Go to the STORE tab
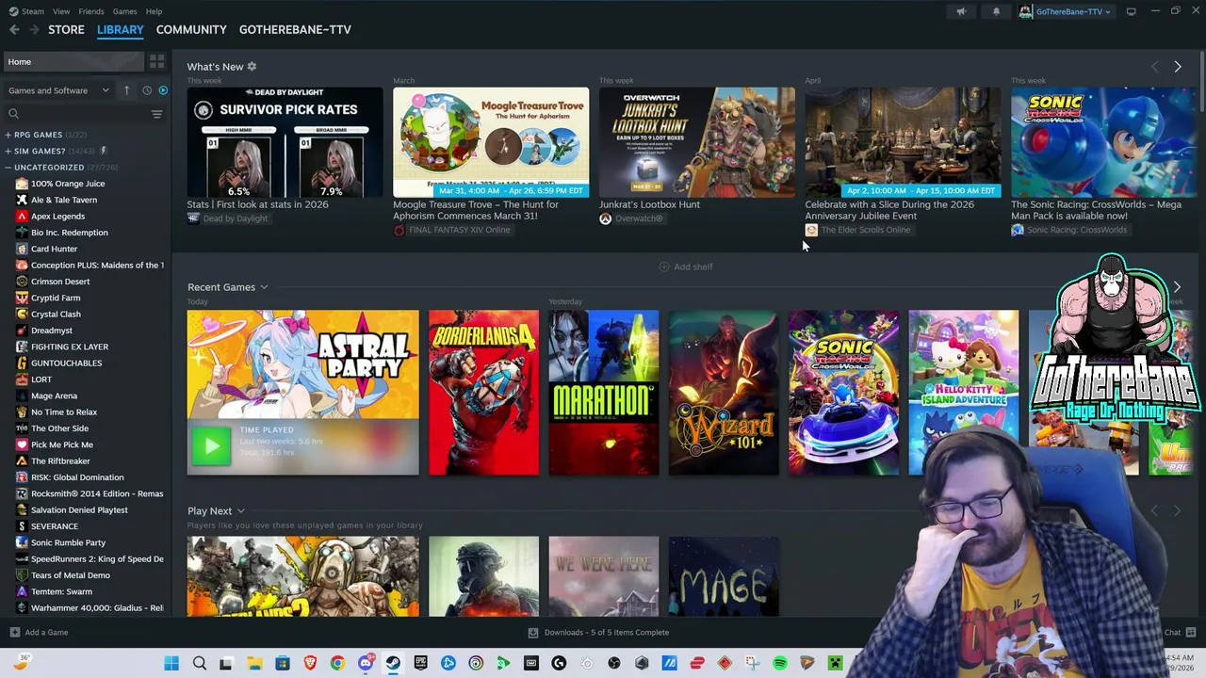Screen dimensions: 1206x678 point(66,29)
